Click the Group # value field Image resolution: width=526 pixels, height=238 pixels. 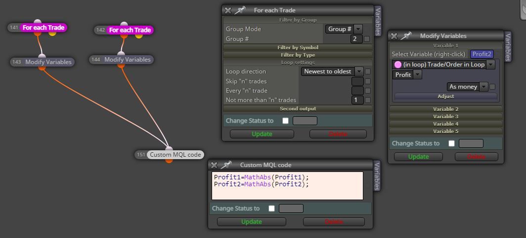(356, 39)
